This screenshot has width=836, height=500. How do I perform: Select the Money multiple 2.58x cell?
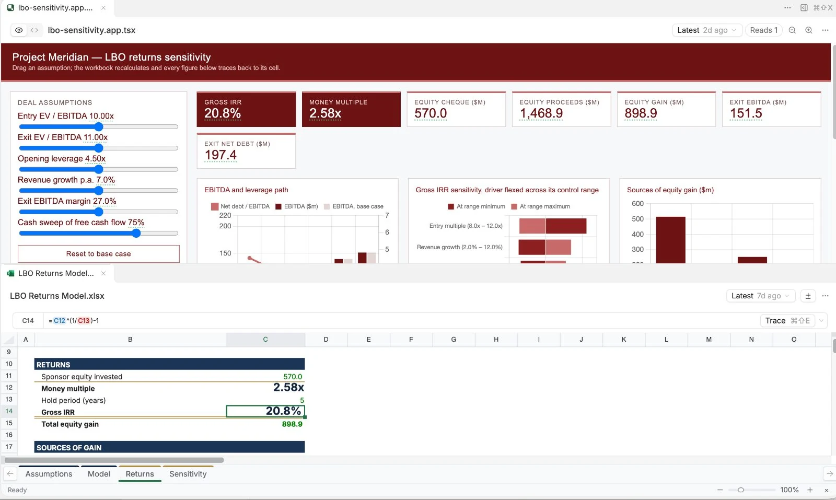(x=265, y=388)
